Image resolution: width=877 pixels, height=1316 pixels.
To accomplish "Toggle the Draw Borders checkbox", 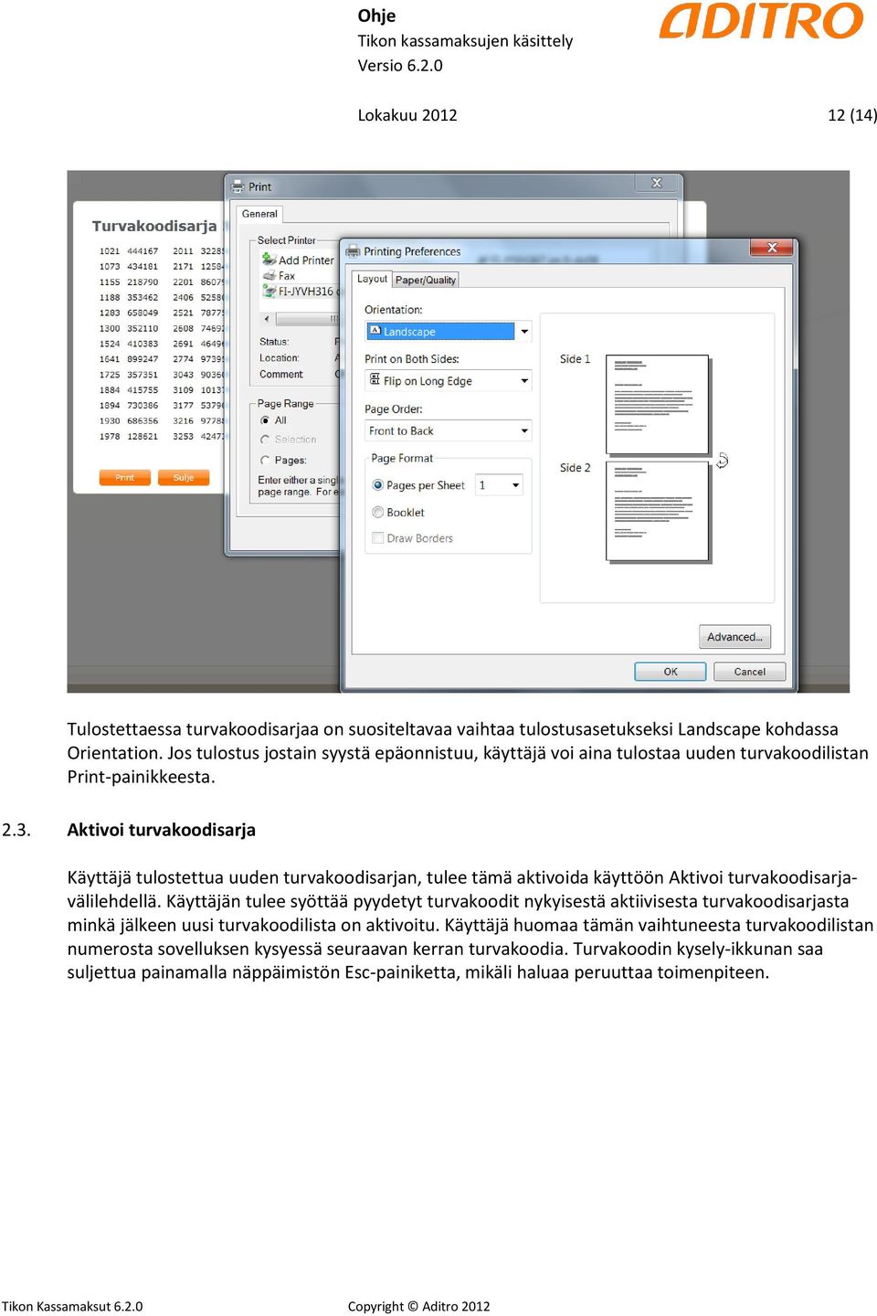I will click(x=377, y=538).
